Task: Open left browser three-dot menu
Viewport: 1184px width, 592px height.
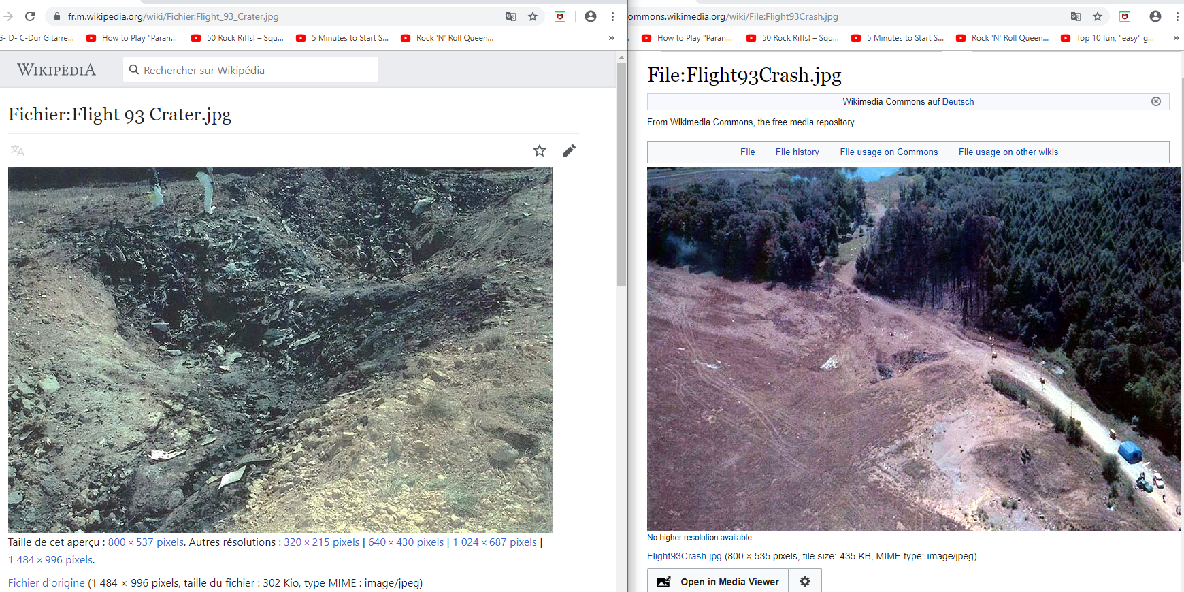Action: point(612,16)
